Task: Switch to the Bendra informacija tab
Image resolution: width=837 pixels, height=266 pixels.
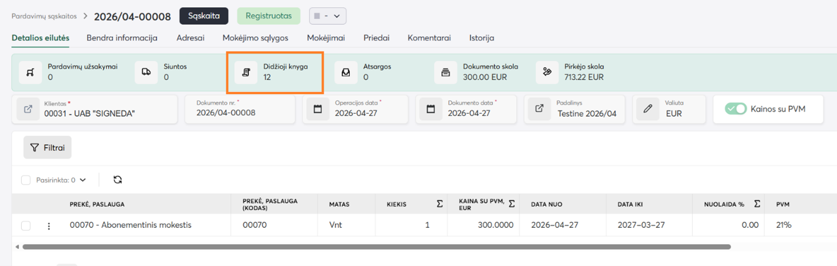Action: [122, 38]
